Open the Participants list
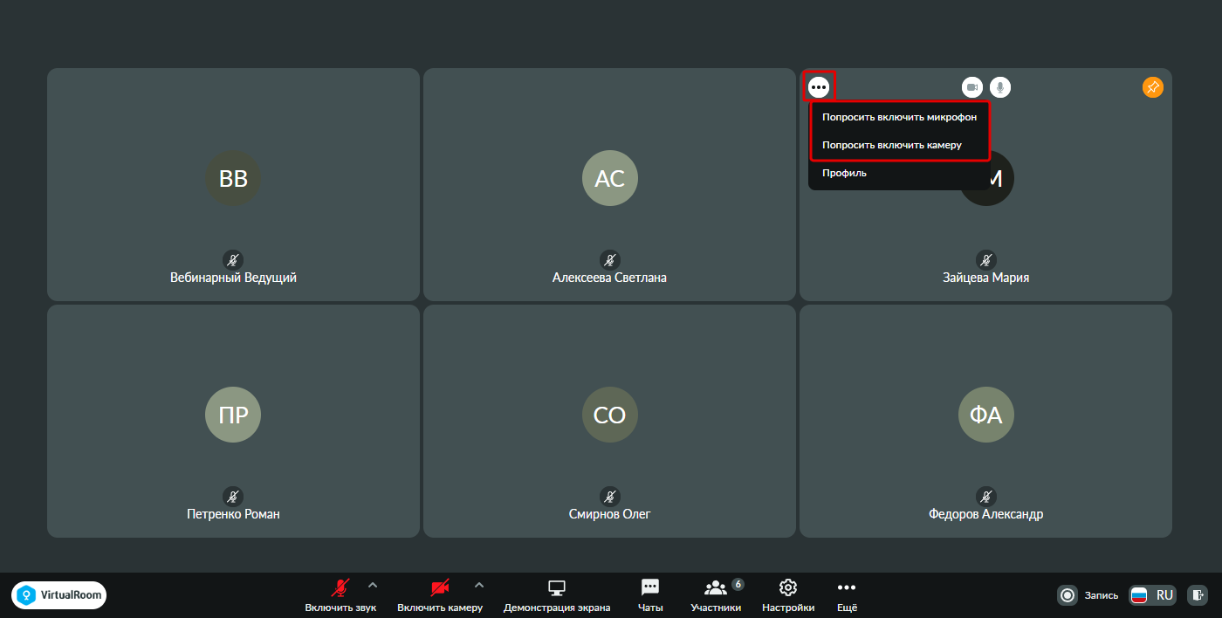The width and height of the screenshot is (1222, 618). pos(716,595)
